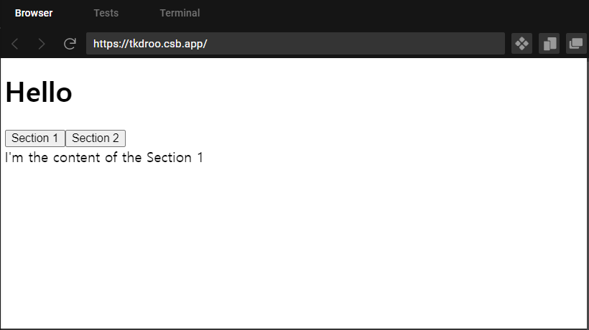Switch to the Browser tab
The image size is (589, 330).
tap(34, 13)
